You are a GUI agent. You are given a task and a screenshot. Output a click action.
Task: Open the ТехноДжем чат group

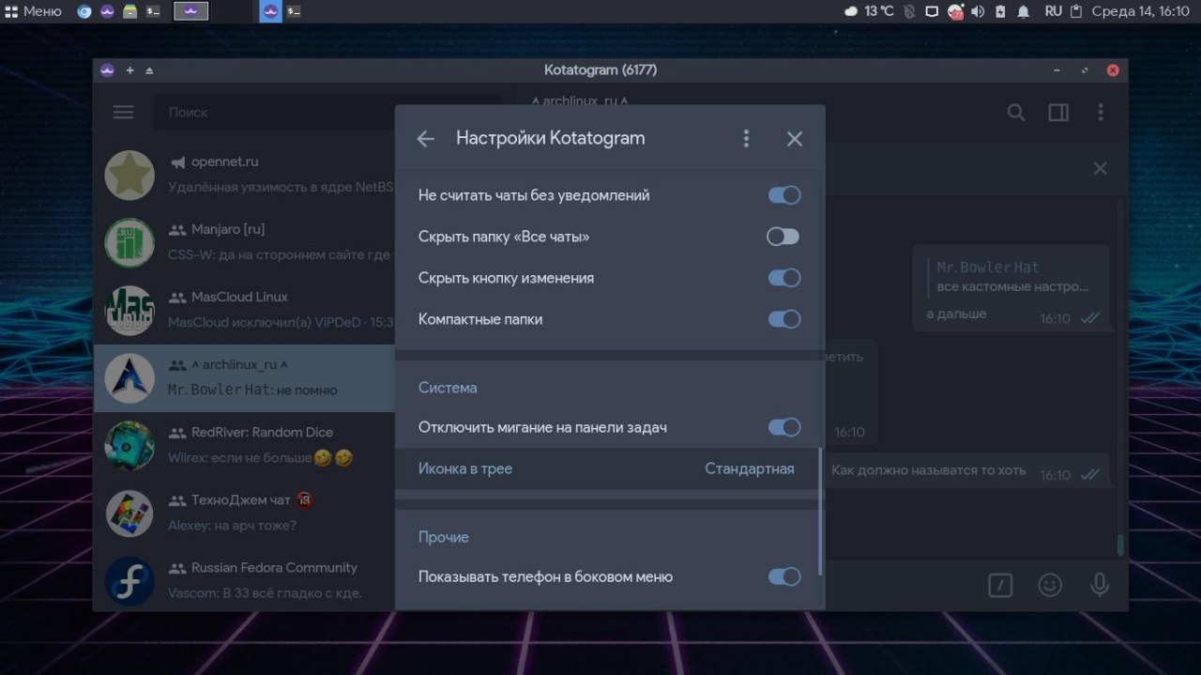pos(244,513)
